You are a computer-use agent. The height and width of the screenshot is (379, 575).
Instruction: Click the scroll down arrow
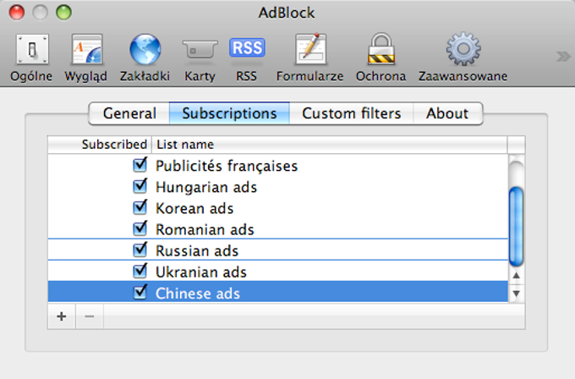517,294
